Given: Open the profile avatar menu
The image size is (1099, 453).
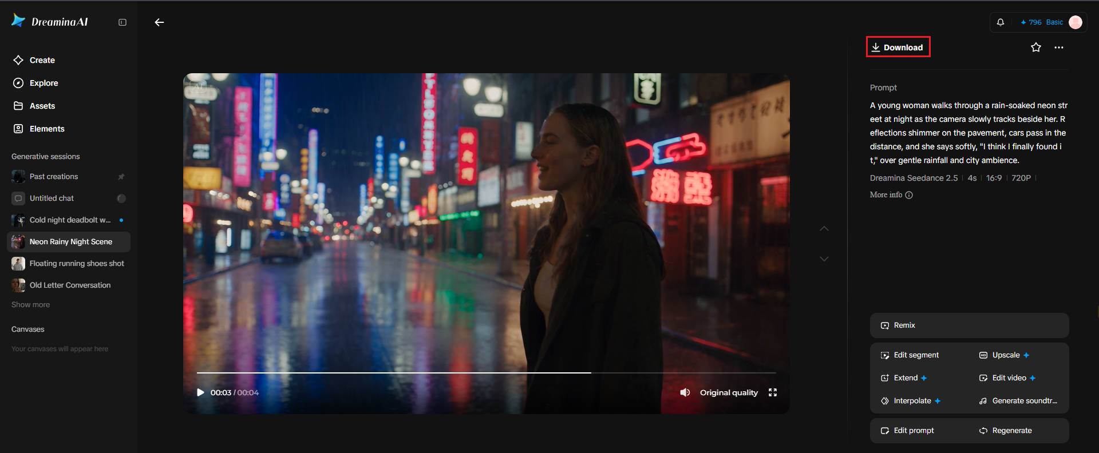Looking at the screenshot, I should [1076, 22].
